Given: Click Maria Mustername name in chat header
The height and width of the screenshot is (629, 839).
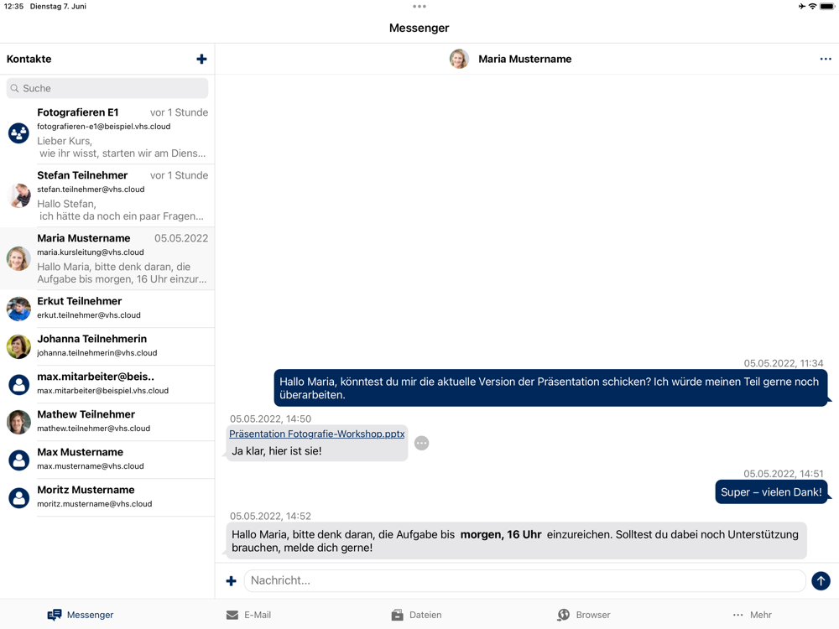Looking at the screenshot, I should (x=525, y=59).
